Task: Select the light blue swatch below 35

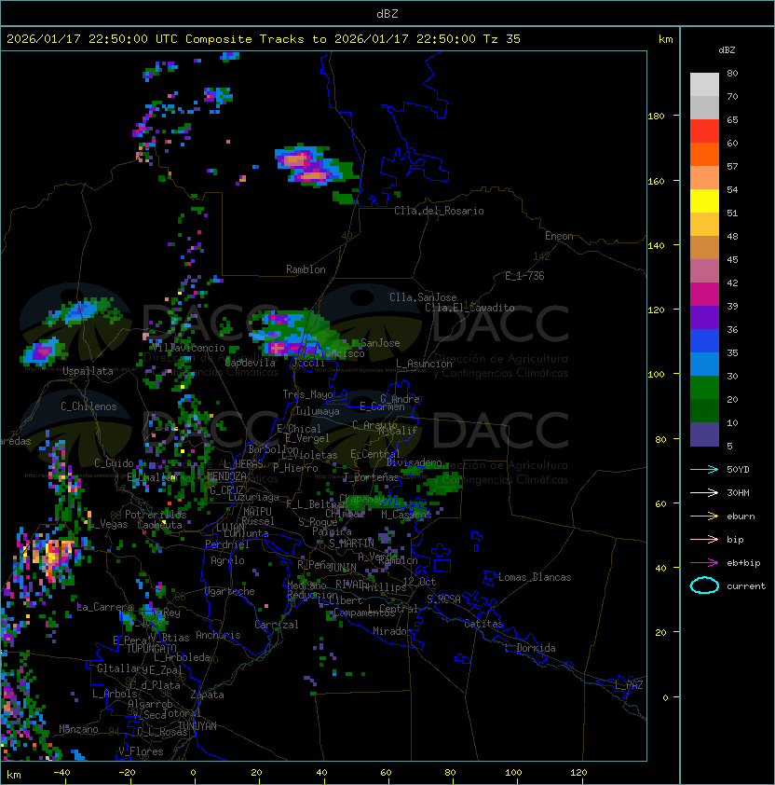Action: (x=704, y=365)
